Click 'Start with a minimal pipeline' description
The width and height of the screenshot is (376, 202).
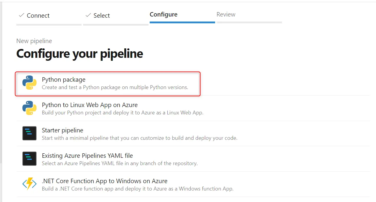pos(140,138)
